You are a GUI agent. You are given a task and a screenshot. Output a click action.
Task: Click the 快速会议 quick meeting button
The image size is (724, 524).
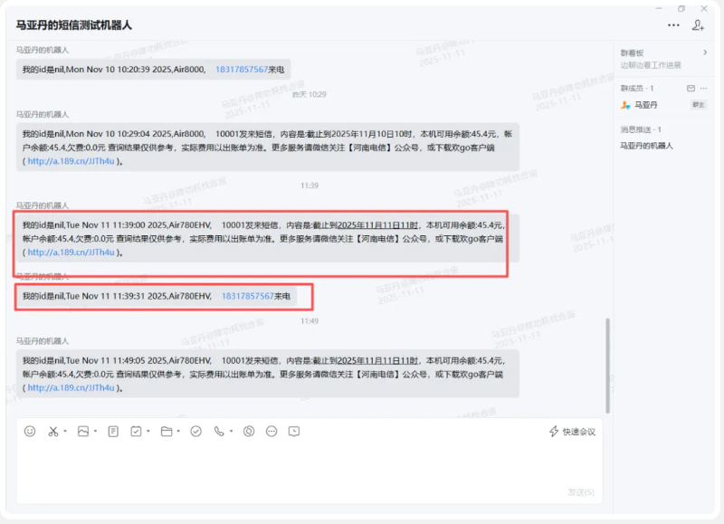coord(572,432)
